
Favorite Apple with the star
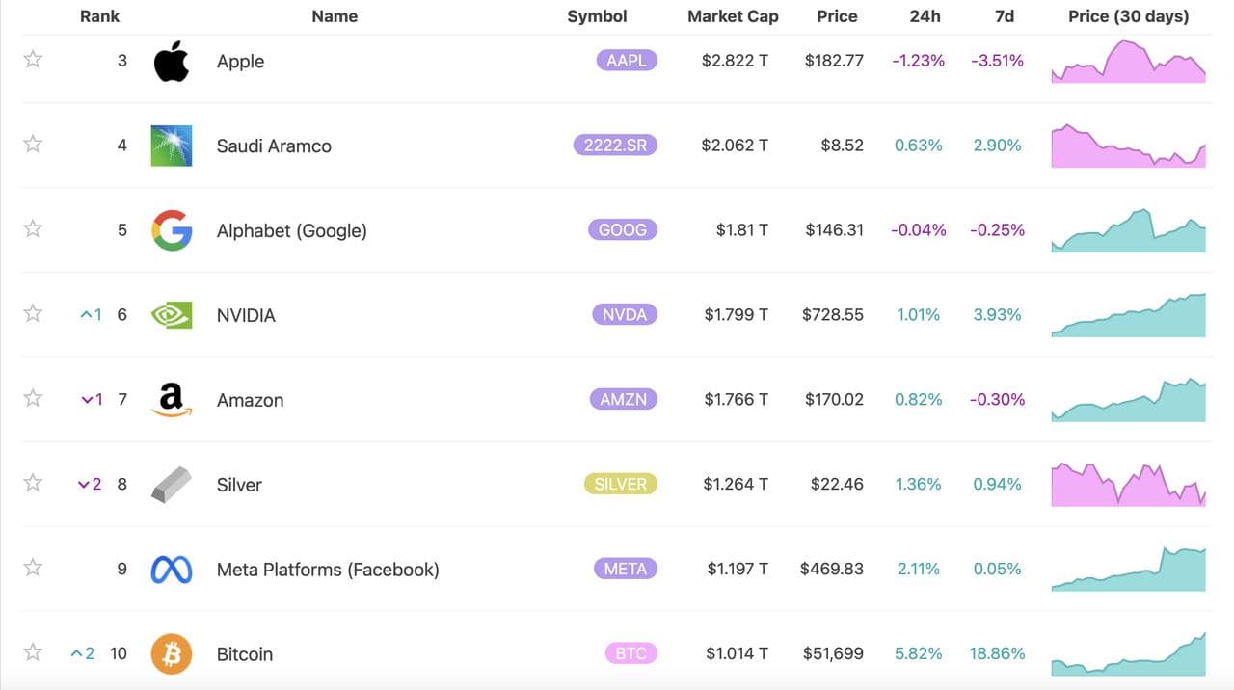click(33, 60)
